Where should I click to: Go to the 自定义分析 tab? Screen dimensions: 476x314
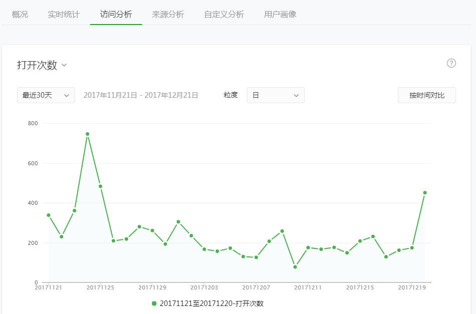click(x=224, y=14)
